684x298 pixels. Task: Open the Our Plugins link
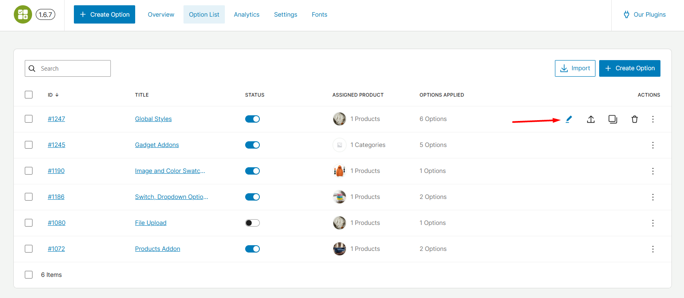tap(645, 15)
